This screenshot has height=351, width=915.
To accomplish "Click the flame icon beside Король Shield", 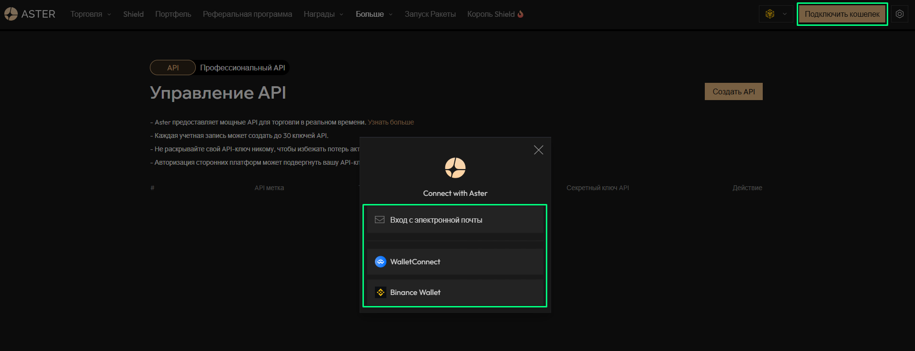I will 520,14.
